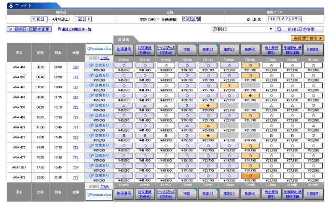Screen dimensions: 328x205
Task: Select Premium 空席あり for ANA 469
Action: coord(99,116)
